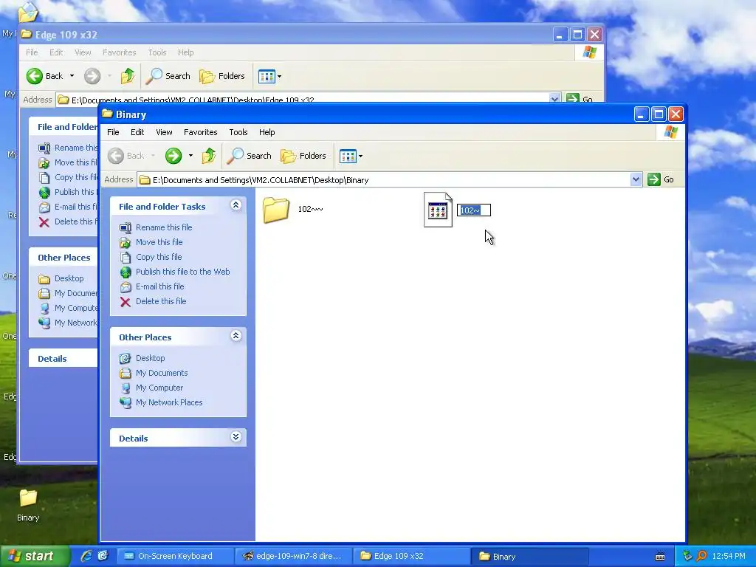756x567 pixels.
Task: Click the keyboard icon beside the system tray
Action: [x=660, y=557]
